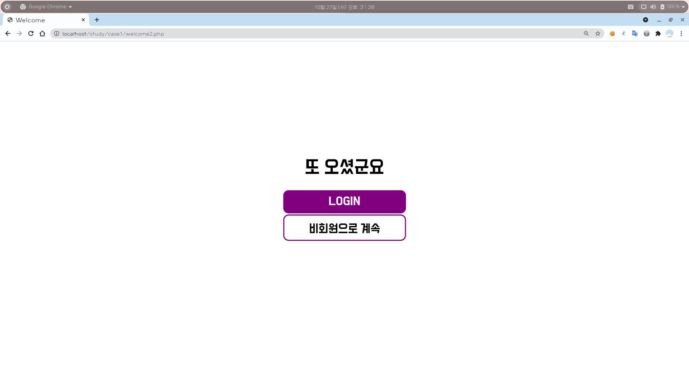
Task: Click the gear extension icon
Action: 646,33
